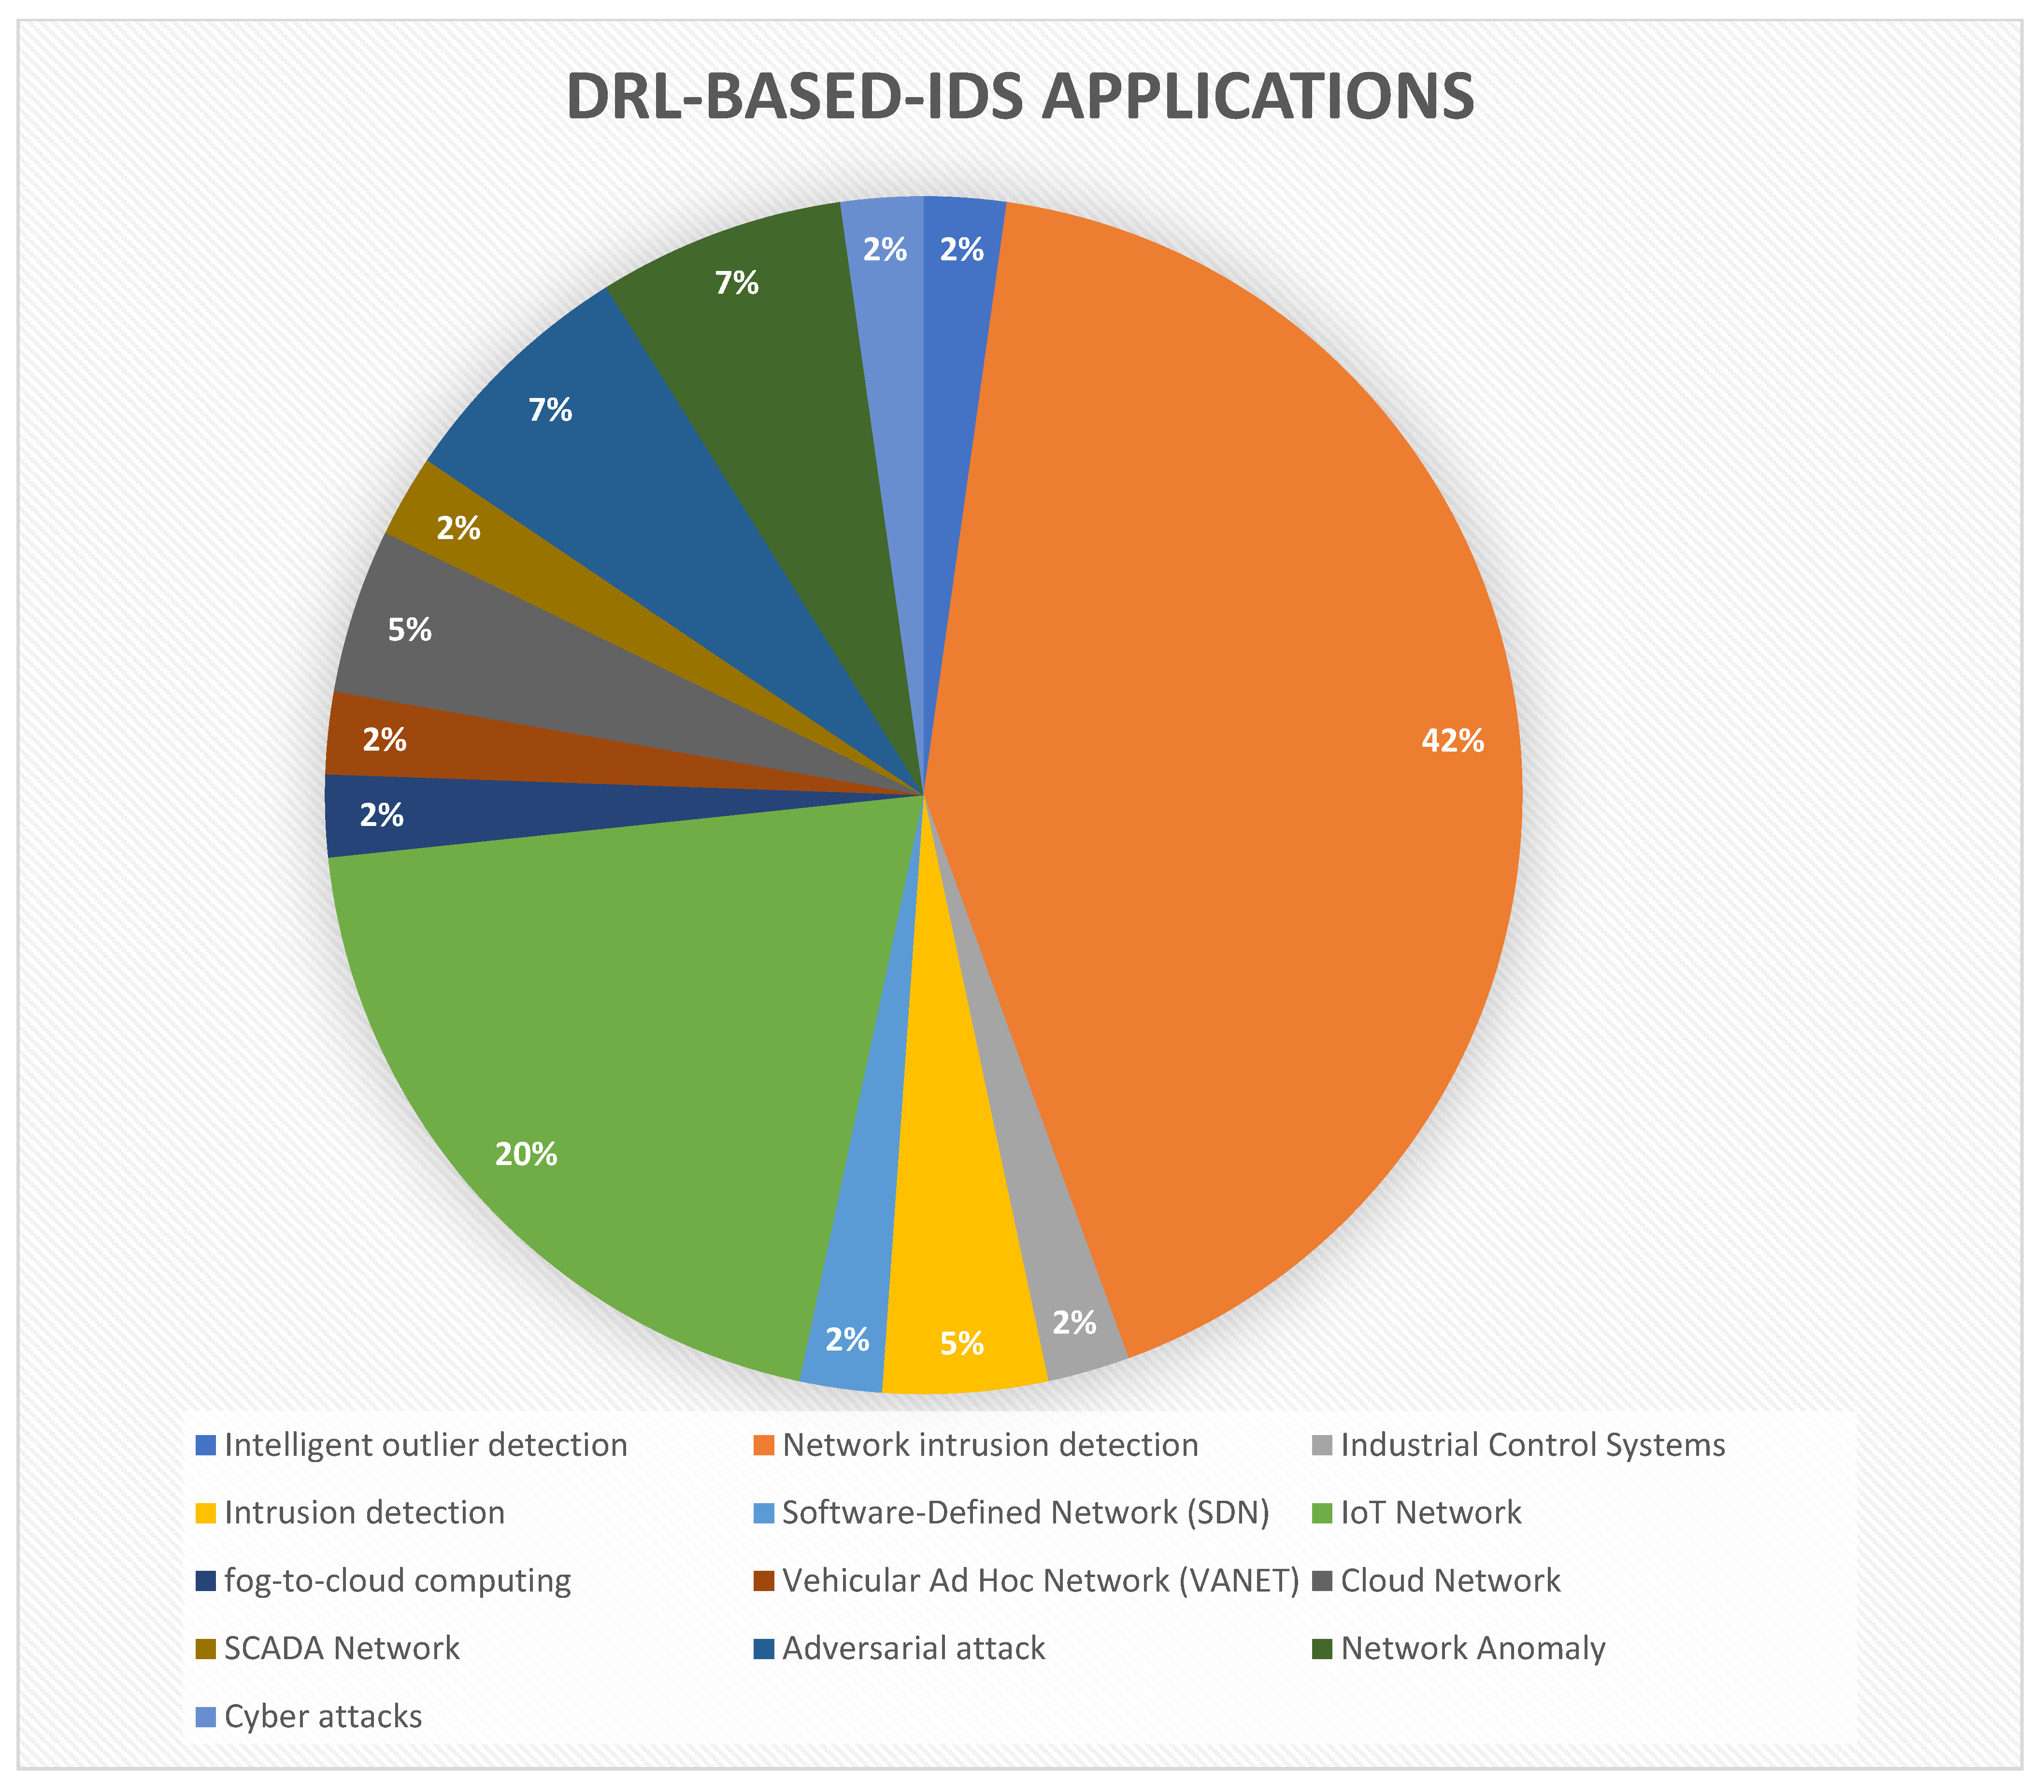
Task: Click the DRL-BASED-IDS APPLICATIONS chart title
Action: (1020, 97)
